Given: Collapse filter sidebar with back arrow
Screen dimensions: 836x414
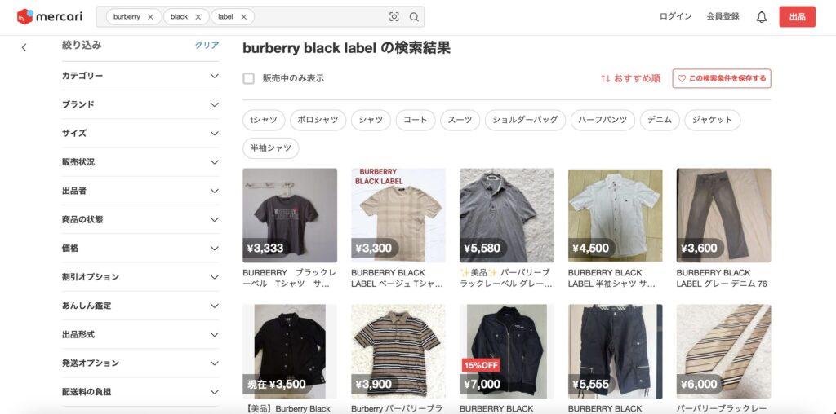Looking at the screenshot, I should [24, 47].
